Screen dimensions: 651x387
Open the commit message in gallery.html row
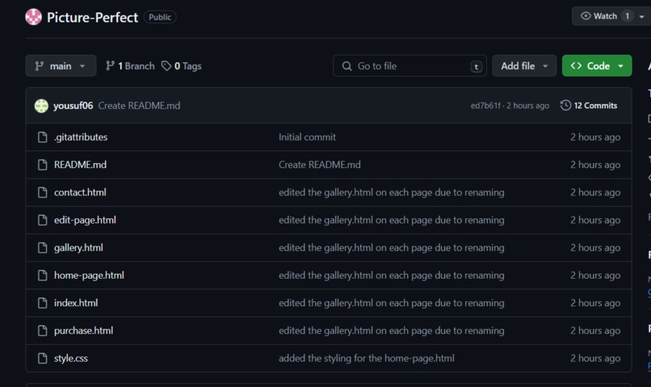(392, 248)
